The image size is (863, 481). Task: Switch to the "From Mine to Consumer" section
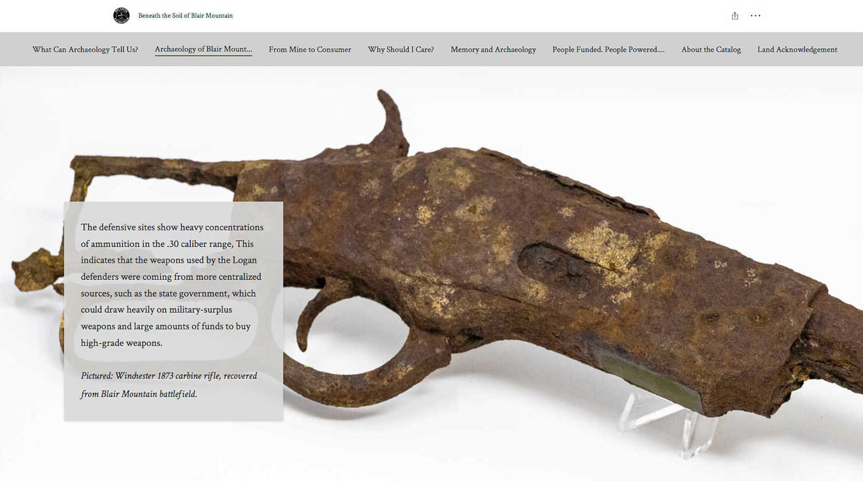click(310, 49)
